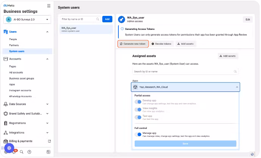Disable the Manage app full control switch

(x=138, y=134)
